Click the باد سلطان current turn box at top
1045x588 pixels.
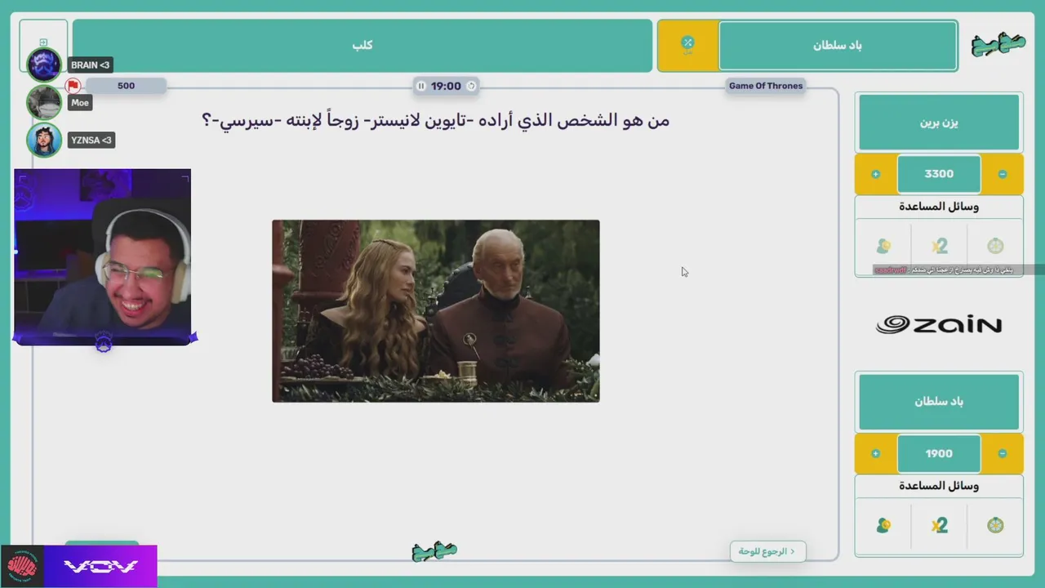pos(838,45)
